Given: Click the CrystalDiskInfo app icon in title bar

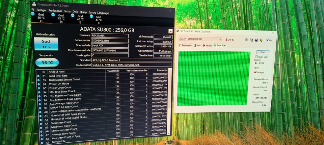Looking at the screenshot, I should coord(34,4).
